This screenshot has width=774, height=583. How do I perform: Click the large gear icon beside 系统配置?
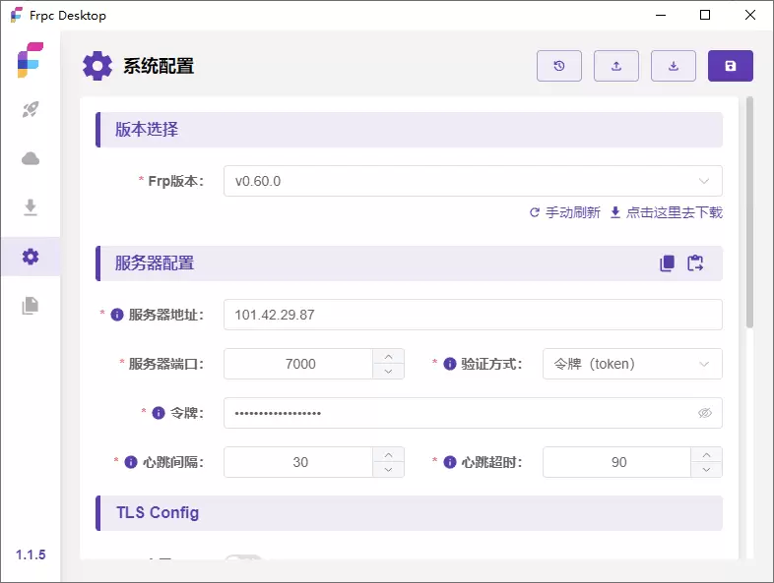(x=97, y=66)
